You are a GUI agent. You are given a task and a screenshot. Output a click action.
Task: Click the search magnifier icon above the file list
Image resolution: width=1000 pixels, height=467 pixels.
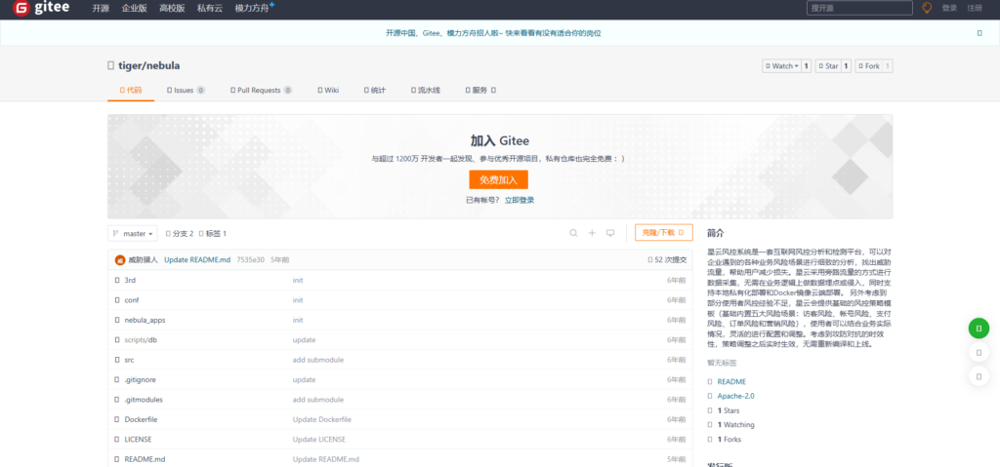573,233
